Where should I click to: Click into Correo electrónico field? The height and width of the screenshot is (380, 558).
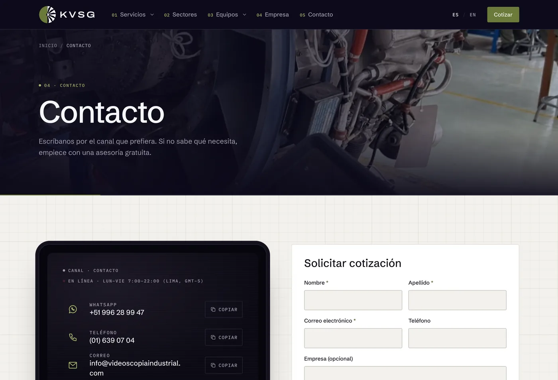[x=353, y=338]
